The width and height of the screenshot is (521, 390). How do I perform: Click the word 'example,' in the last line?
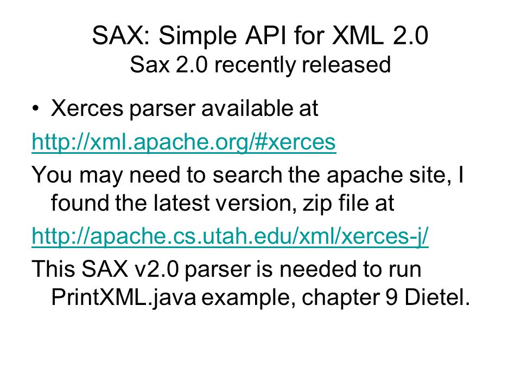[249, 297]
